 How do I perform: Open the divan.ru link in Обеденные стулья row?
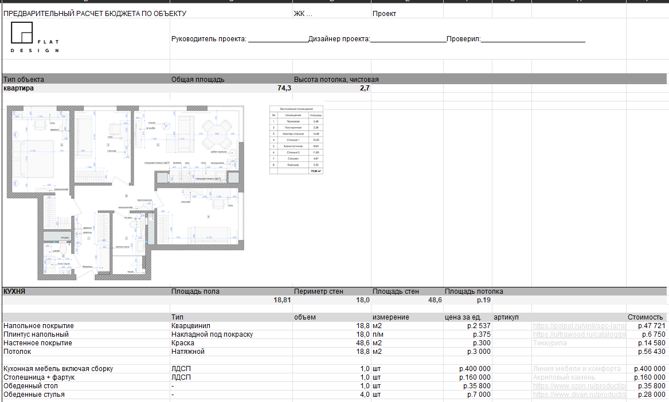click(579, 395)
